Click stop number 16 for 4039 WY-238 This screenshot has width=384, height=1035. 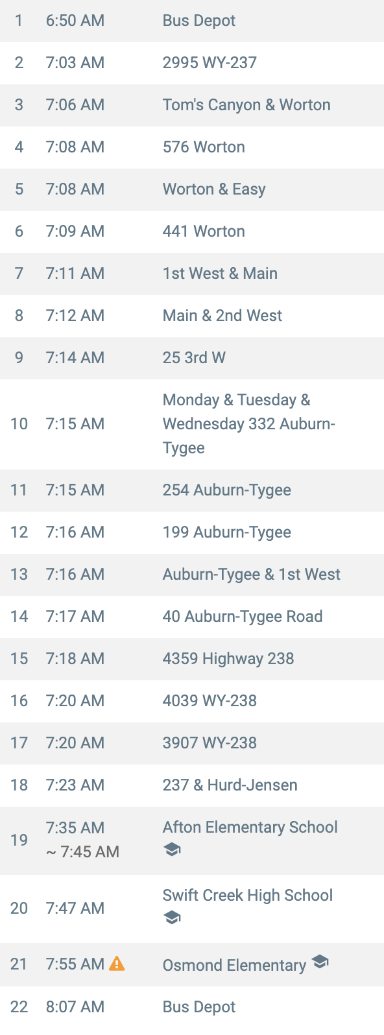point(19,701)
